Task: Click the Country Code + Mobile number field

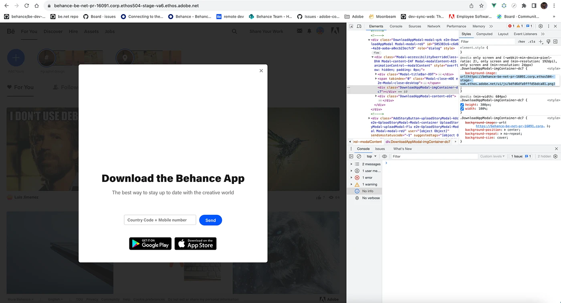Action: pyautogui.click(x=160, y=220)
